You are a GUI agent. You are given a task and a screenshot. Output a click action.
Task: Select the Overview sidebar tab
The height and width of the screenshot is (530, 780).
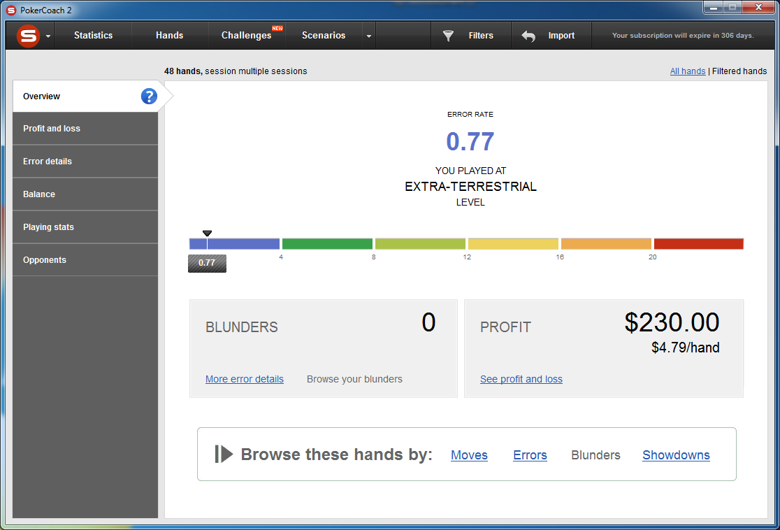coord(85,96)
